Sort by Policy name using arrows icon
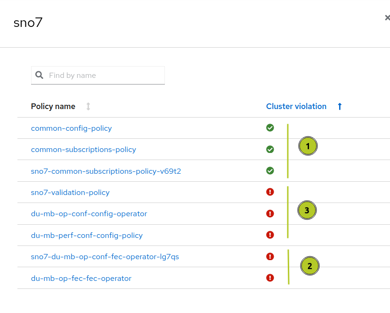 click(x=88, y=106)
